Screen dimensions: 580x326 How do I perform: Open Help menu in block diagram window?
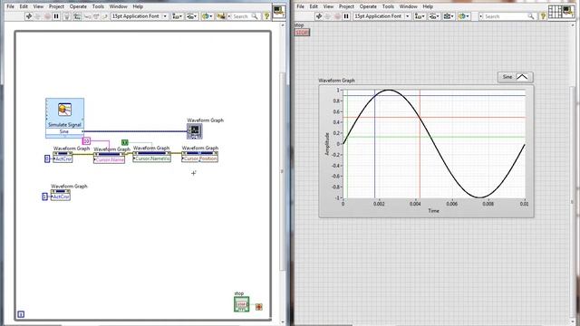coord(138,6)
